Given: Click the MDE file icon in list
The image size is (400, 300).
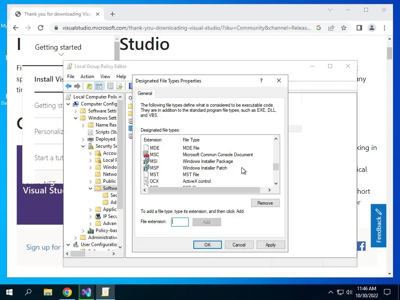Looking at the screenshot, I should click(146, 148).
